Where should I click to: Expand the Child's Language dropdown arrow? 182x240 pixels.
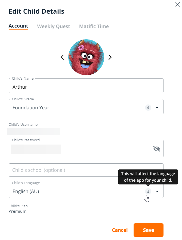pyautogui.click(x=157, y=191)
